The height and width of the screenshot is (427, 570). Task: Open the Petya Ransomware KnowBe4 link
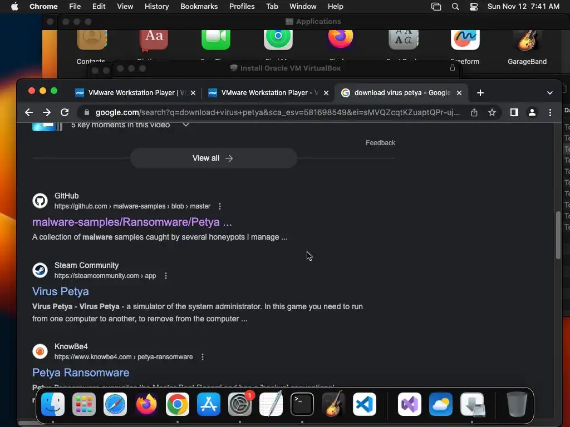tap(81, 373)
